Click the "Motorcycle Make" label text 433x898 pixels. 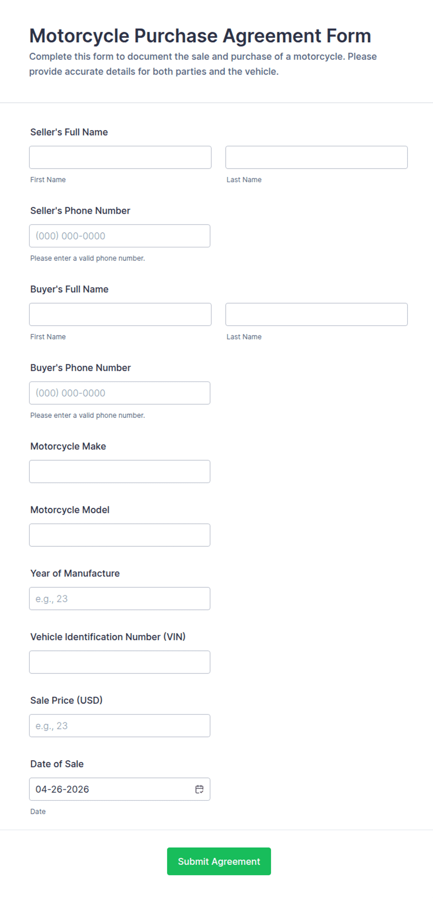point(68,446)
